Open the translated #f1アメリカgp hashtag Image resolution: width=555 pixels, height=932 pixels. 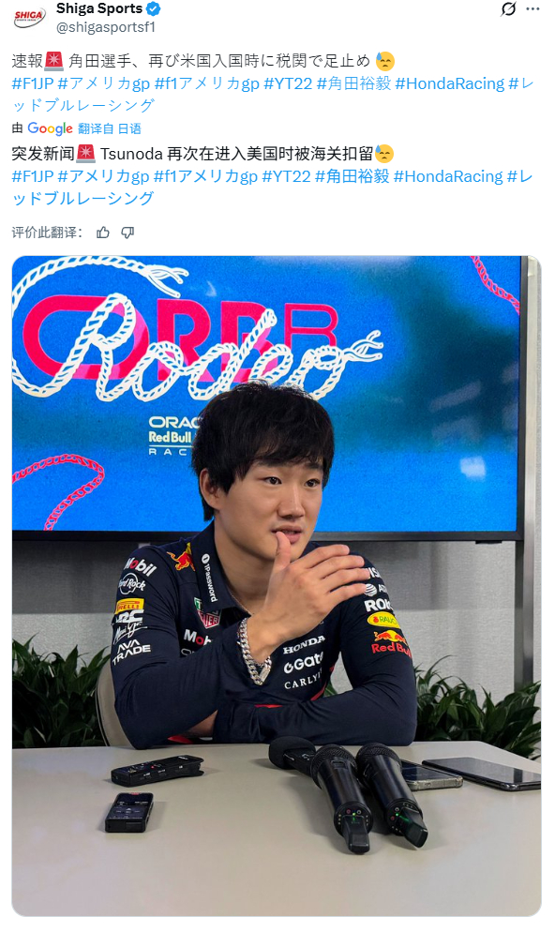pyautogui.click(x=205, y=176)
